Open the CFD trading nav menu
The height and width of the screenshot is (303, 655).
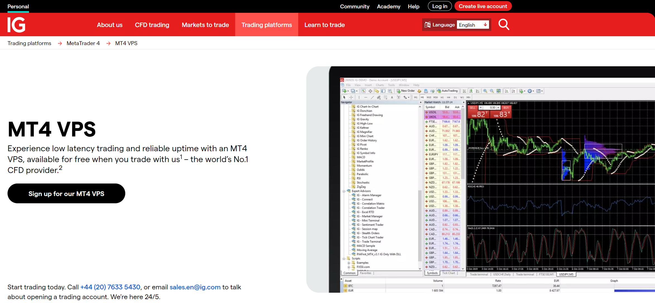coord(152,25)
